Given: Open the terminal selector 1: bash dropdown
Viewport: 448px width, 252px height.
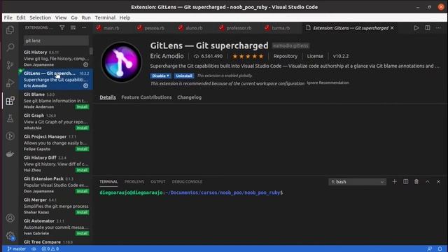Looking at the screenshot, I should click(357, 182).
